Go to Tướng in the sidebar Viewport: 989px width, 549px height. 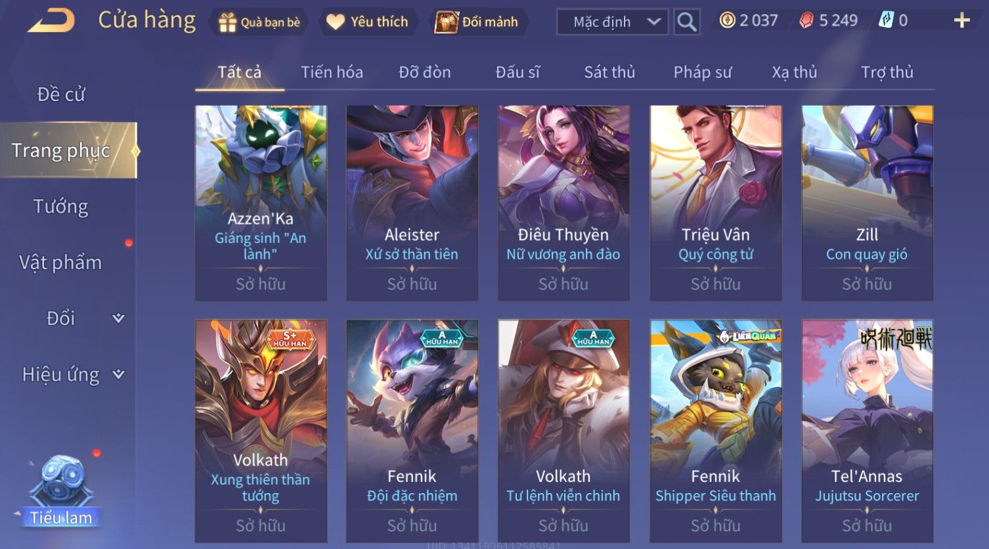(x=60, y=207)
